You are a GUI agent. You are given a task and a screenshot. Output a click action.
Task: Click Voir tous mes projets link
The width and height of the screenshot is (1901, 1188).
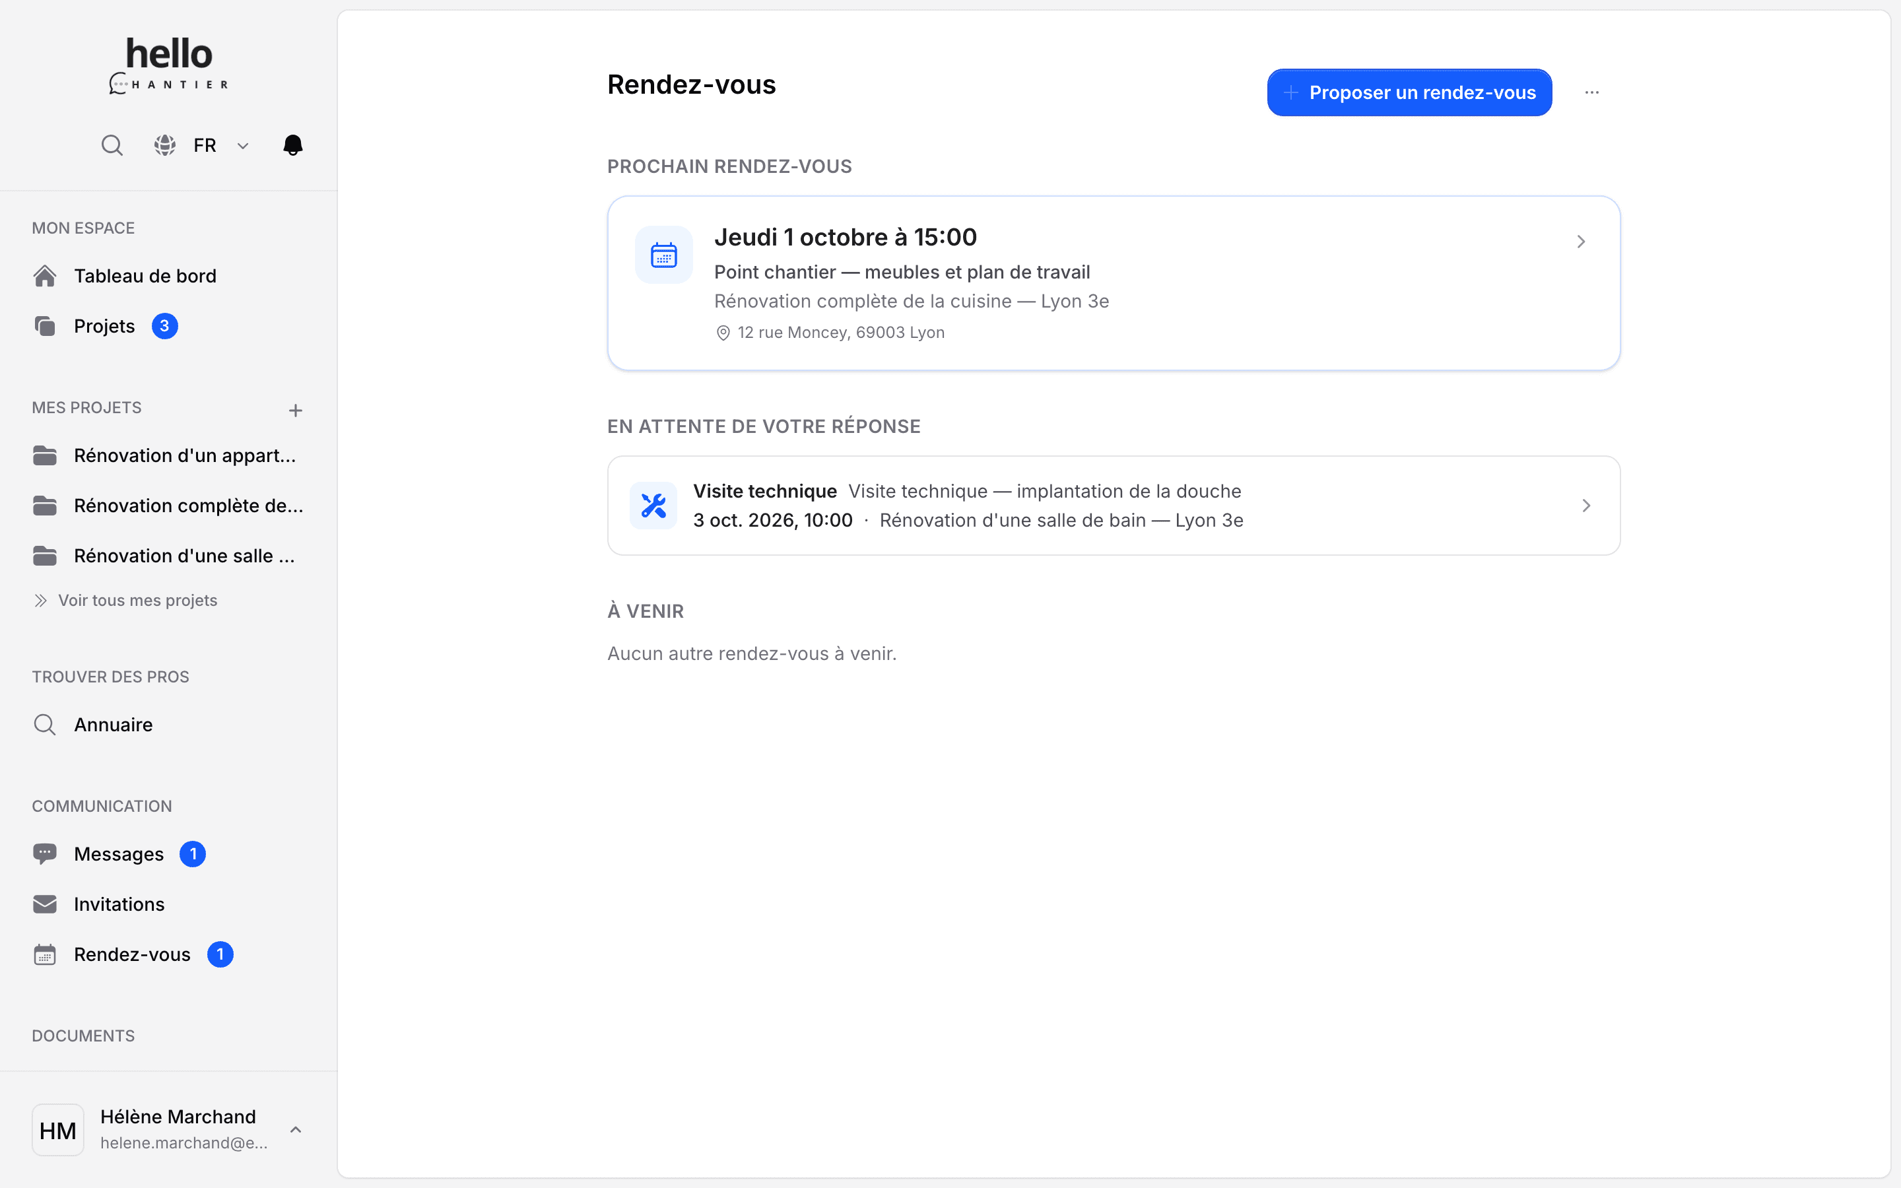[x=137, y=601]
